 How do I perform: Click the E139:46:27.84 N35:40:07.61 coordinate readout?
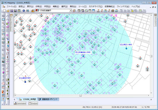[x=124, y=107]
